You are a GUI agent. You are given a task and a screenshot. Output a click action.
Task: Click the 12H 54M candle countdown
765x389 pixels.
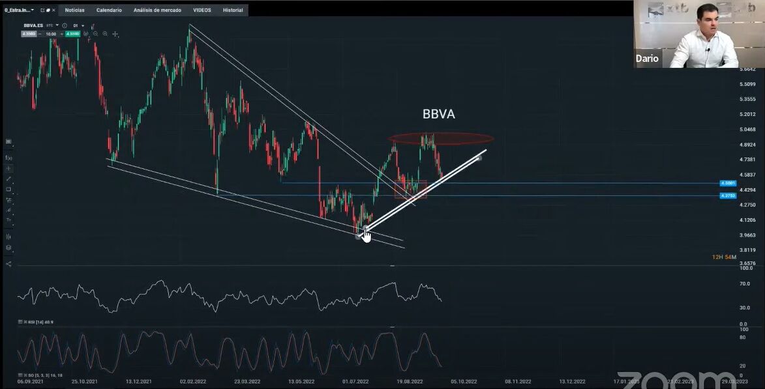[724, 257]
